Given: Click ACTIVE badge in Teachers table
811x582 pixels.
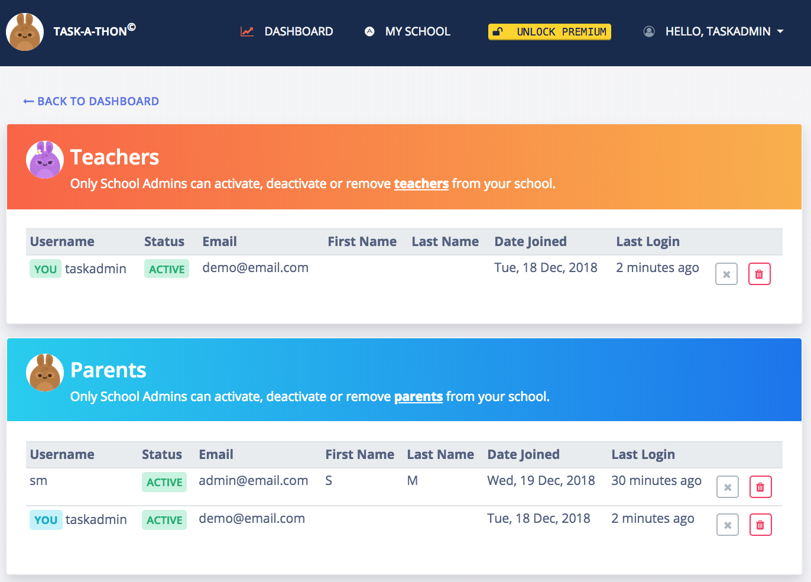Looking at the screenshot, I should pos(167,269).
